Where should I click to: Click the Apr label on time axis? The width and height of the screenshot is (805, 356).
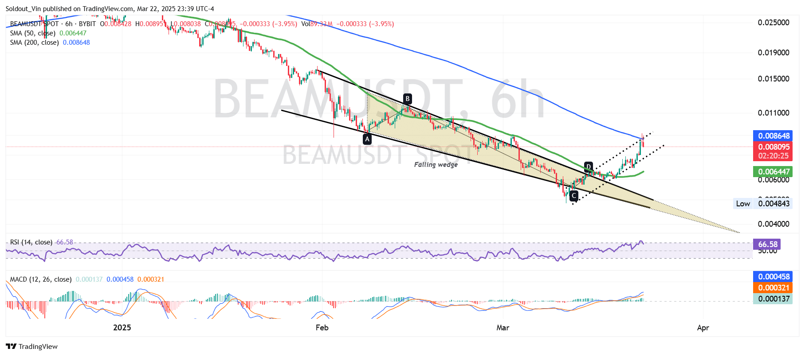(x=703, y=328)
